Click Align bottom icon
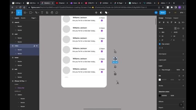Viewport: 196px width, 110px height. click(179, 22)
